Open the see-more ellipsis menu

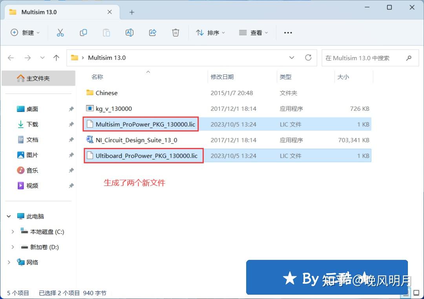click(x=288, y=32)
